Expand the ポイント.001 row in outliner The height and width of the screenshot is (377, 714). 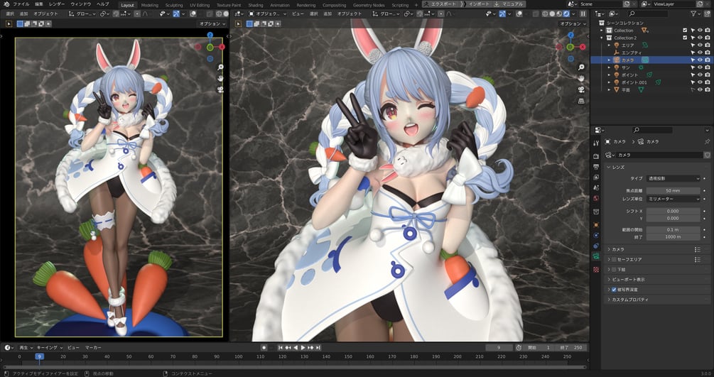610,82
